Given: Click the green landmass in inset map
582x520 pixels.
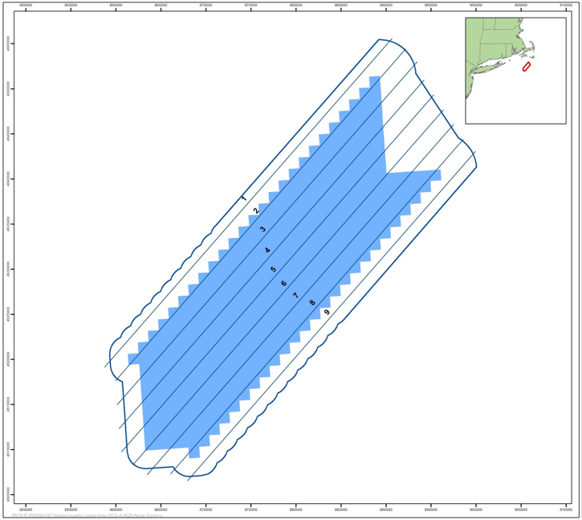Looking at the screenshot, I should click(x=486, y=48).
